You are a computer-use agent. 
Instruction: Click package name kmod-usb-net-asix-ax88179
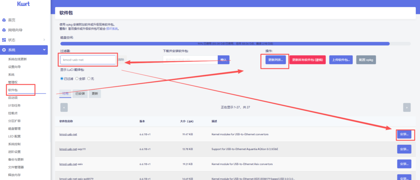click(76, 178)
